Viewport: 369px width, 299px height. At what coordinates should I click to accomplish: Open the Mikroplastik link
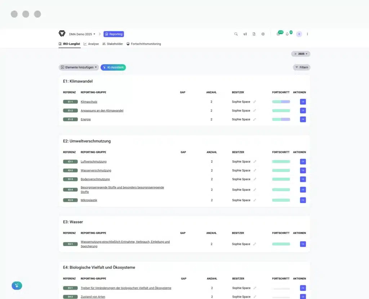tap(89, 200)
